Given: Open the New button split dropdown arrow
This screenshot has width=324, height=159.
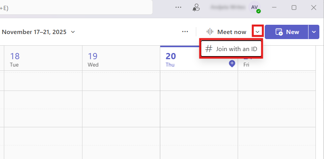Looking at the screenshot, I should (314, 32).
